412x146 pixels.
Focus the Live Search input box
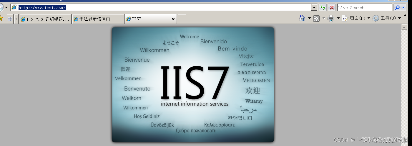(x=365, y=8)
